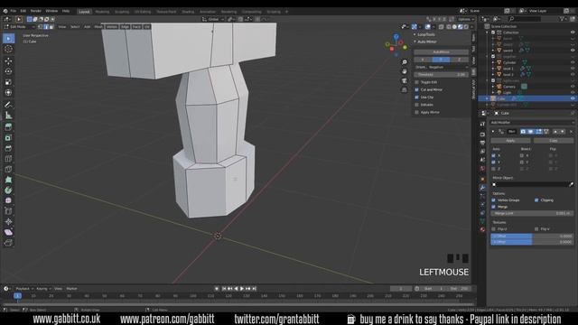Select the Knife tool

[8, 169]
